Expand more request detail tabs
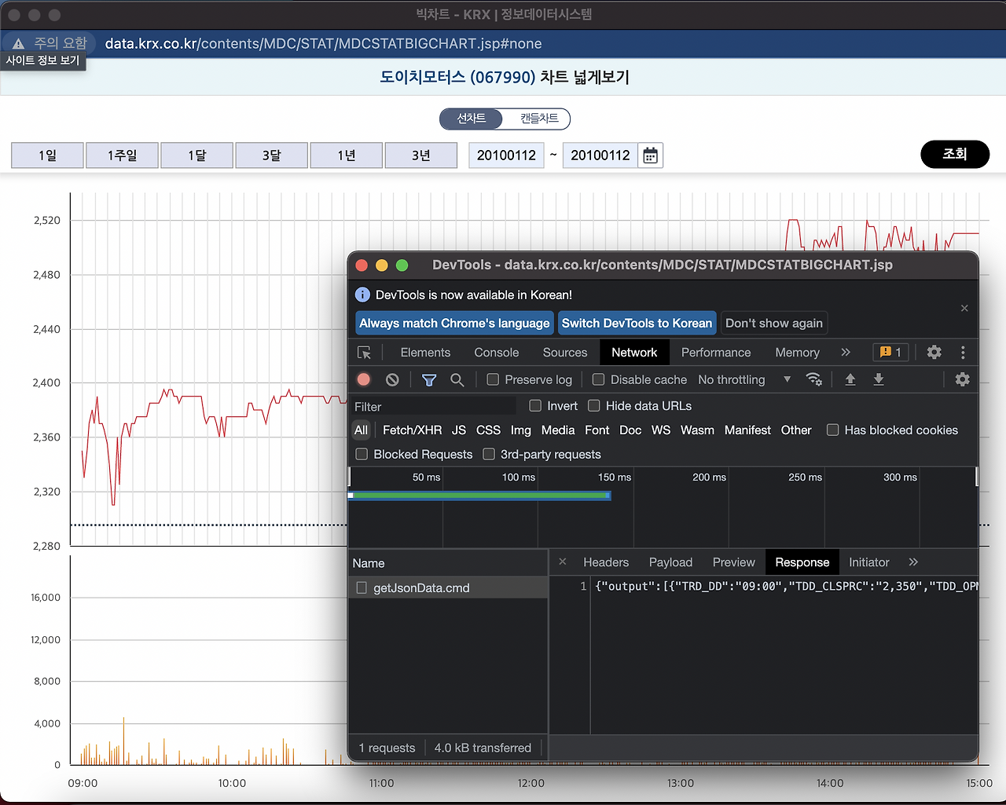Image resolution: width=1006 pixels, height=805 pixels. coord(913,562)
